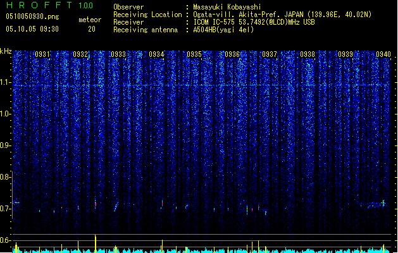Click the meteor label

[x=90, y=20]
